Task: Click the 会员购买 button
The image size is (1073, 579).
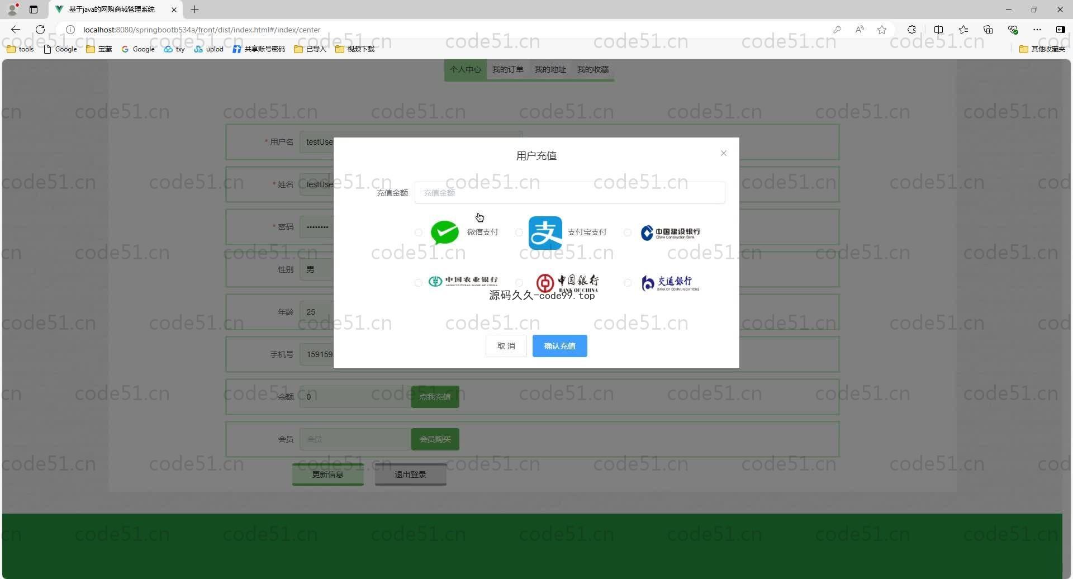Action: [435, 439]
